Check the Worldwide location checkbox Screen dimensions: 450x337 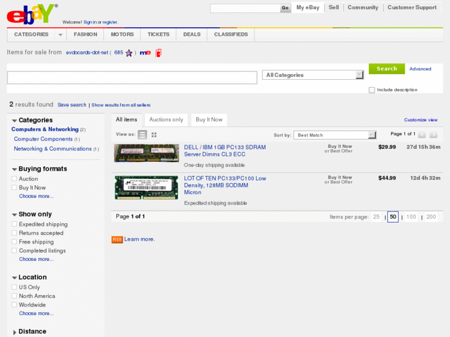coord(14,305)
